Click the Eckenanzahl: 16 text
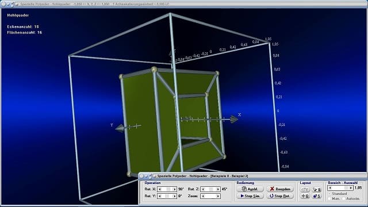 23,27
